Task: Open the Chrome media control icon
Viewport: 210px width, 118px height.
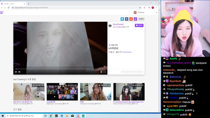Action: coord(149,8)
